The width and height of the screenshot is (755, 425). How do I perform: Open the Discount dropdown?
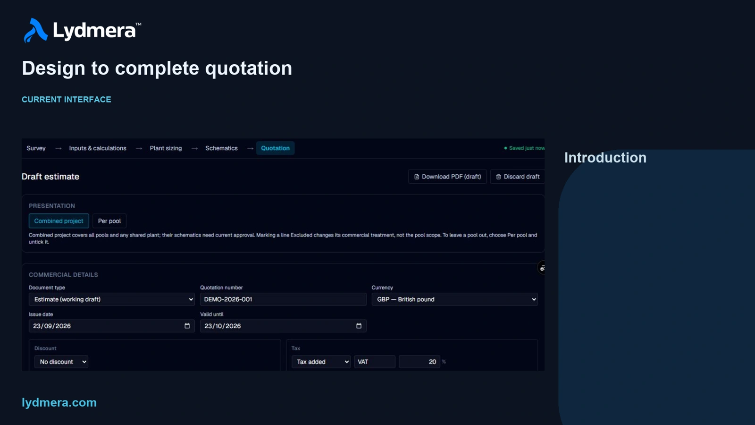61,362
